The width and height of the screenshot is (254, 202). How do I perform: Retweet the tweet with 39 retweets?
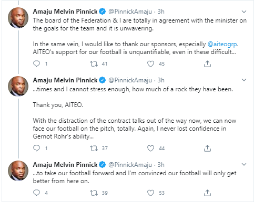94,193
